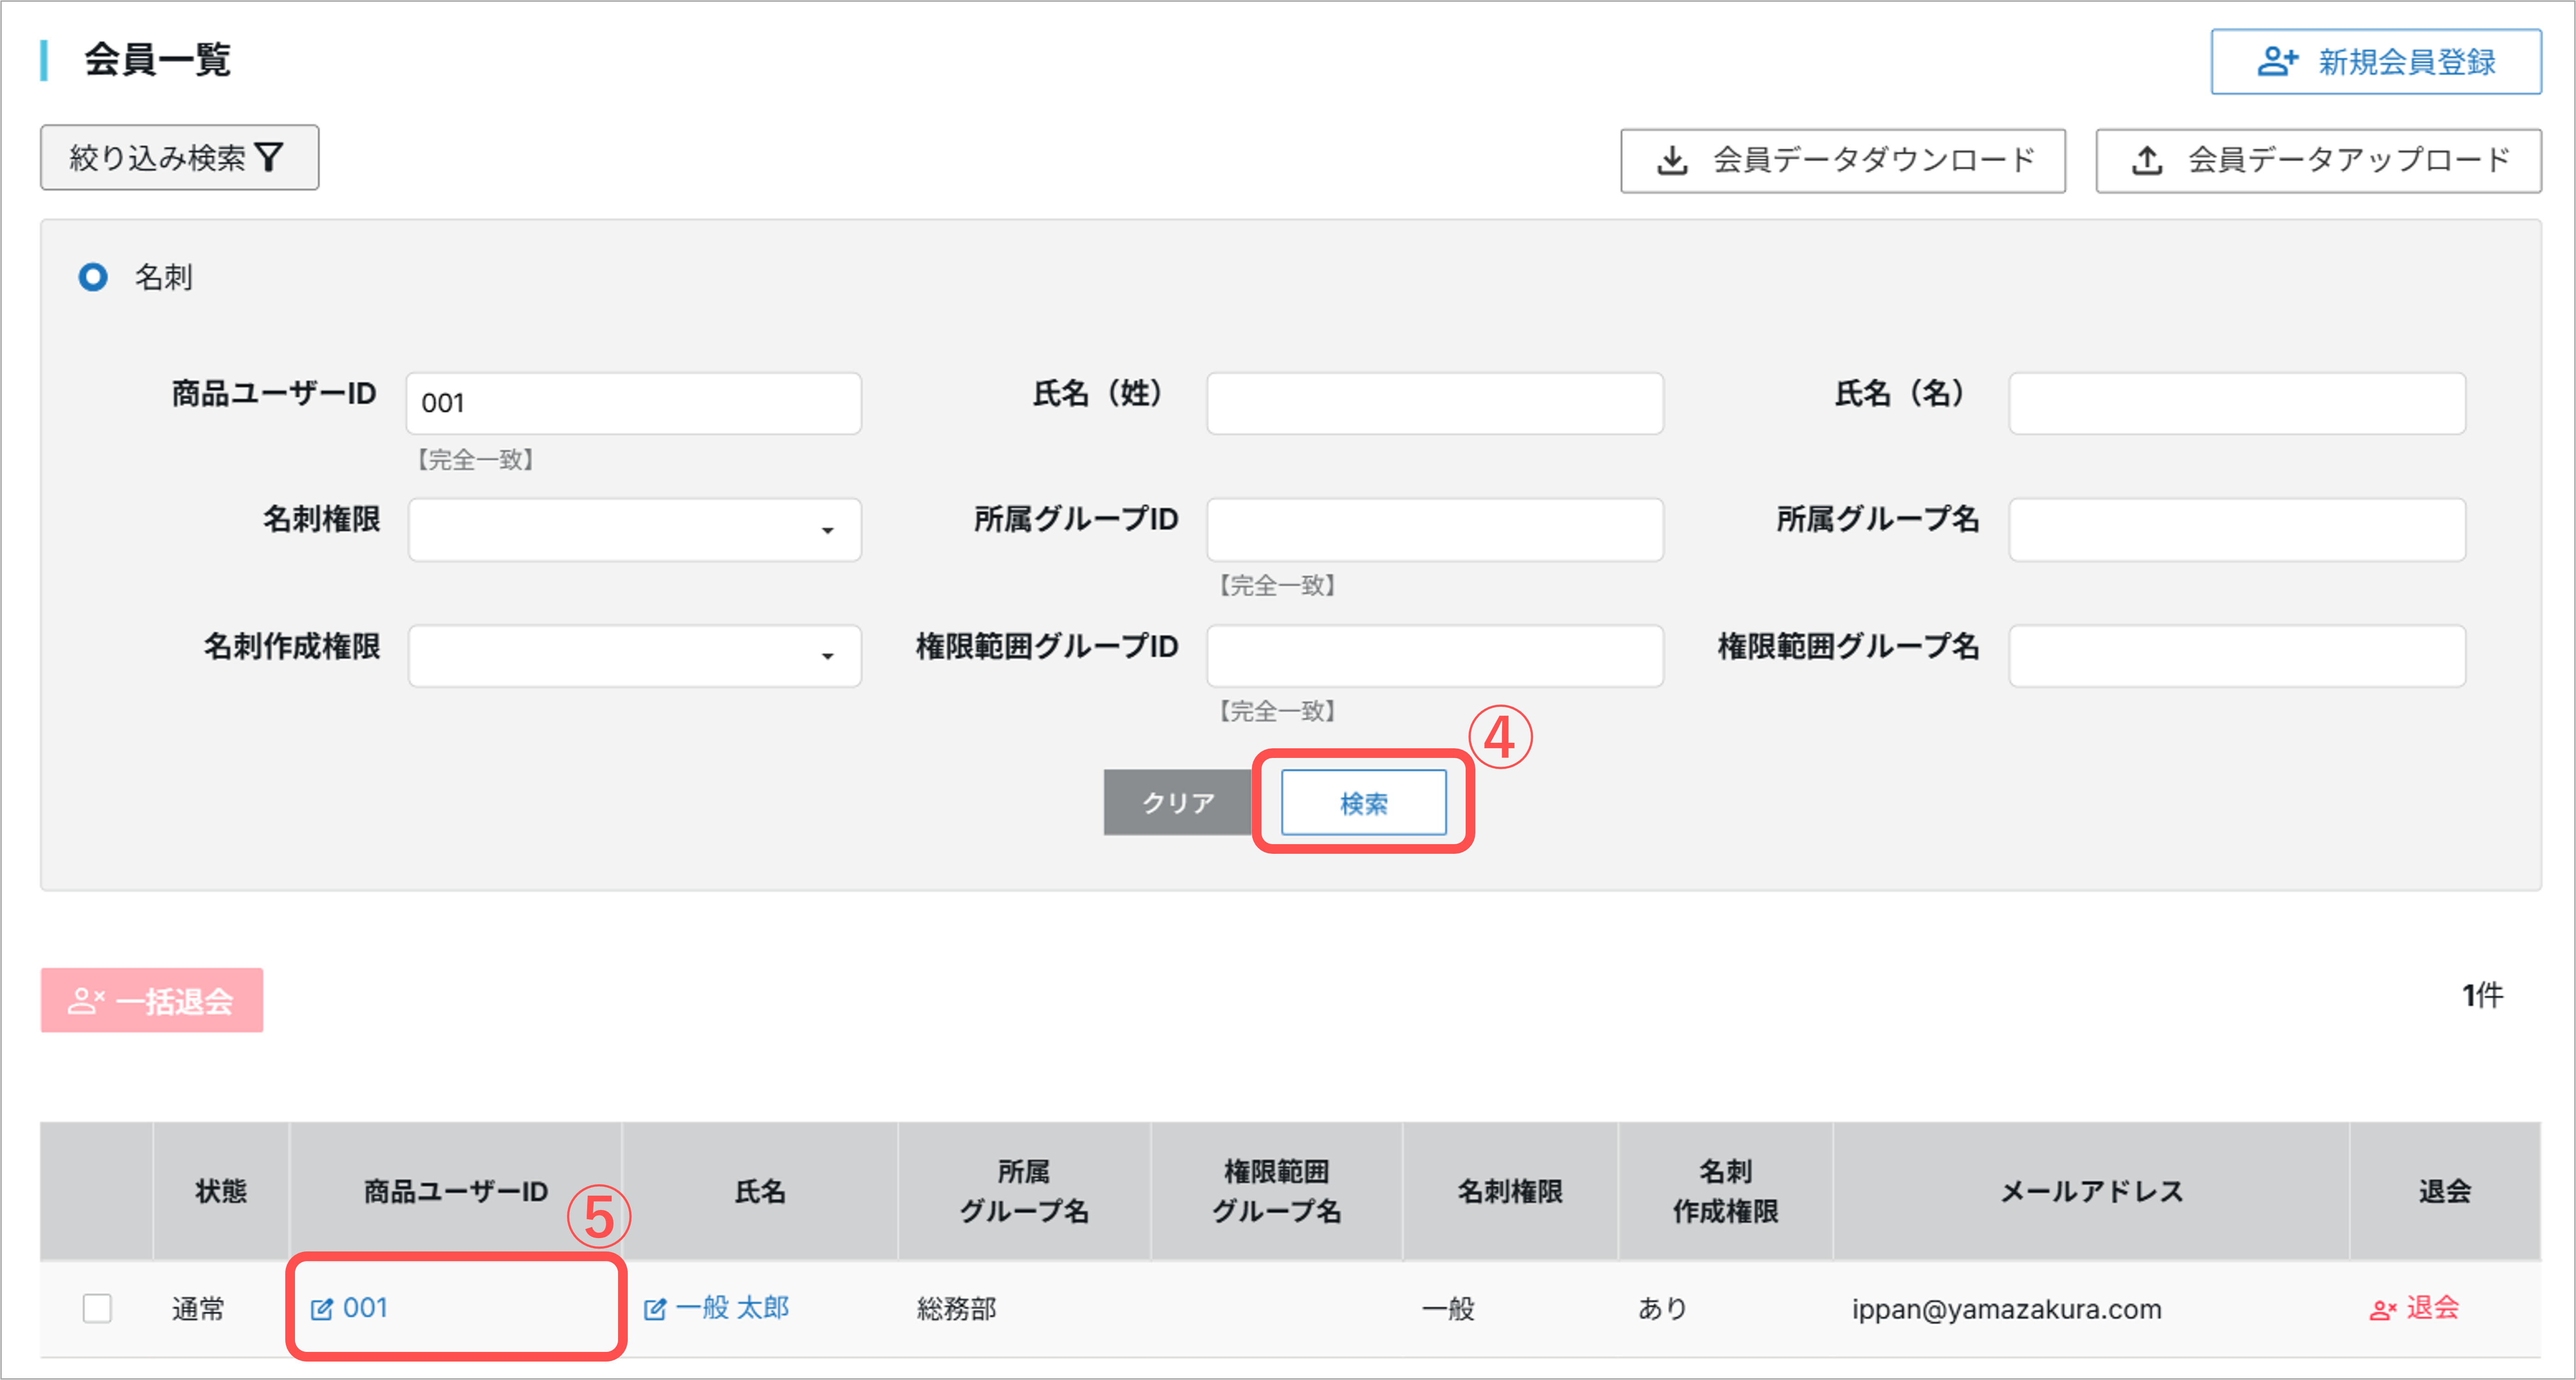This screenshot has height=1380, width=2576.
Task: Click the upload icon for member data
Action: click(2147, 160)
